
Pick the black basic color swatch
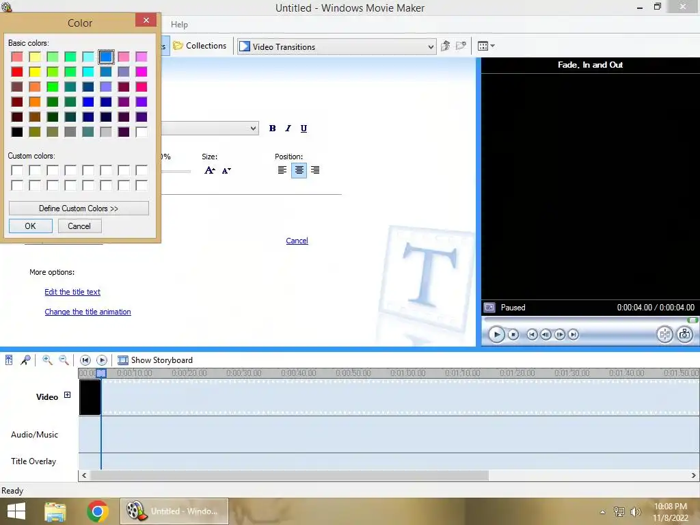[17, 132]
